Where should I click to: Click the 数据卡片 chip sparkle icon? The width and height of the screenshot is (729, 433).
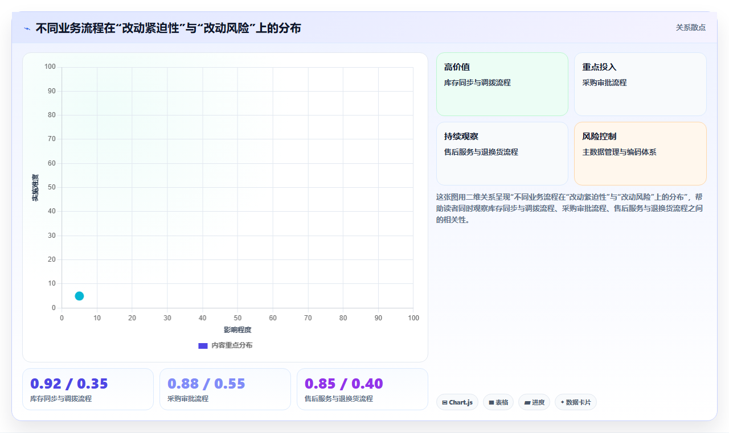(562, 402)
